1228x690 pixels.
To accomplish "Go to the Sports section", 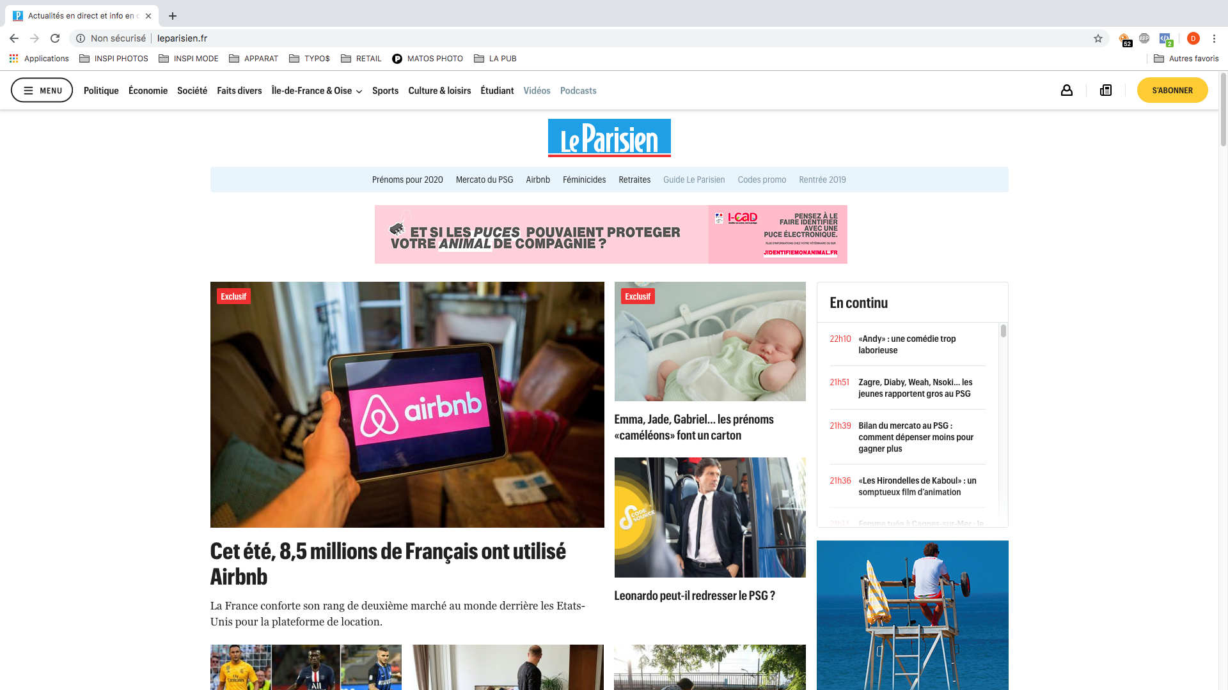I will coord(385,91).
